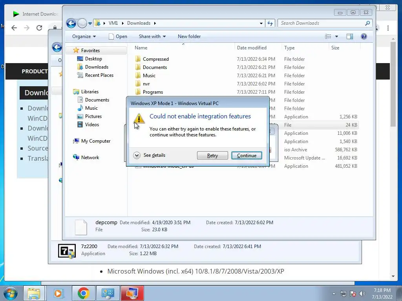Click the Downloads breadcrumb segment
The image size is (402, 301).
139,23
